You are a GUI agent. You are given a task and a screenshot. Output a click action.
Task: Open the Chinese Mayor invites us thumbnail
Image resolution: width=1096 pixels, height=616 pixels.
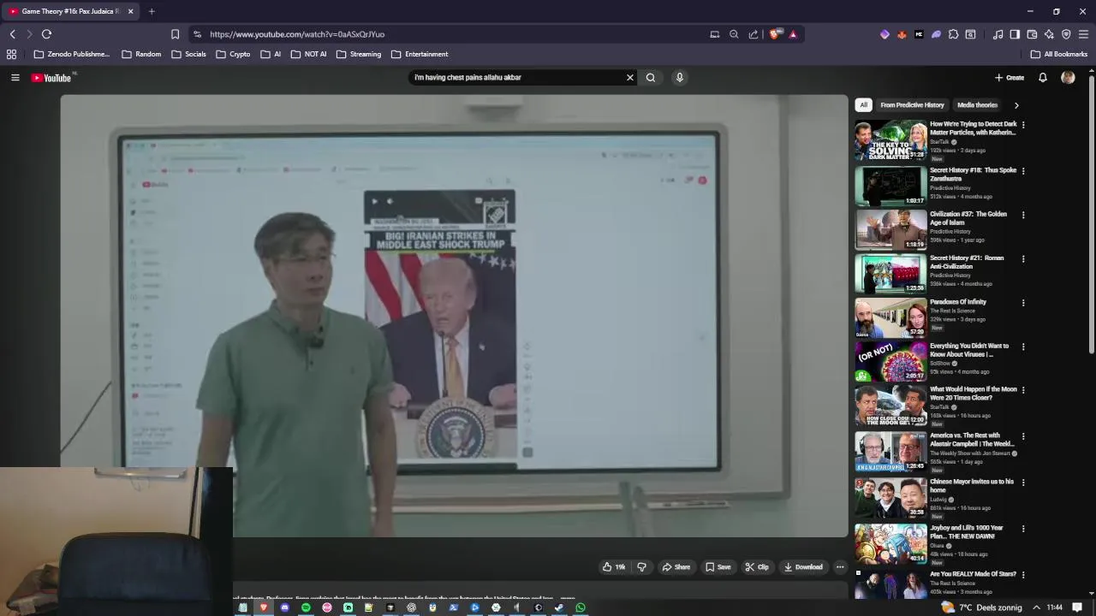pyautogui.click(x=890, y=497)
